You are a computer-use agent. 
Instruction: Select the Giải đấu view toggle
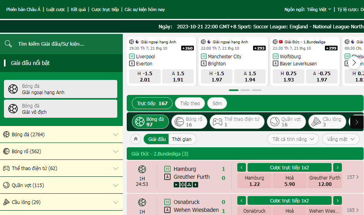coord(157,139)
